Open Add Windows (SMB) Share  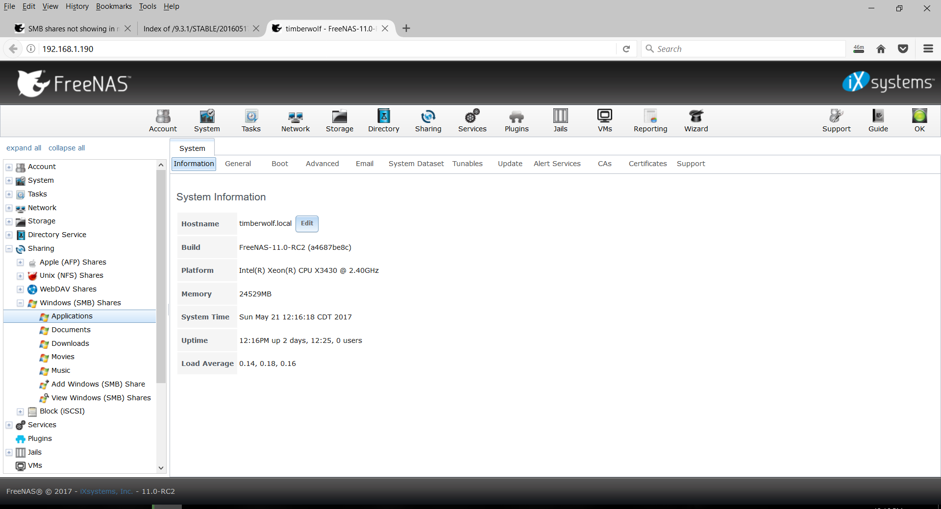point(98,385)
